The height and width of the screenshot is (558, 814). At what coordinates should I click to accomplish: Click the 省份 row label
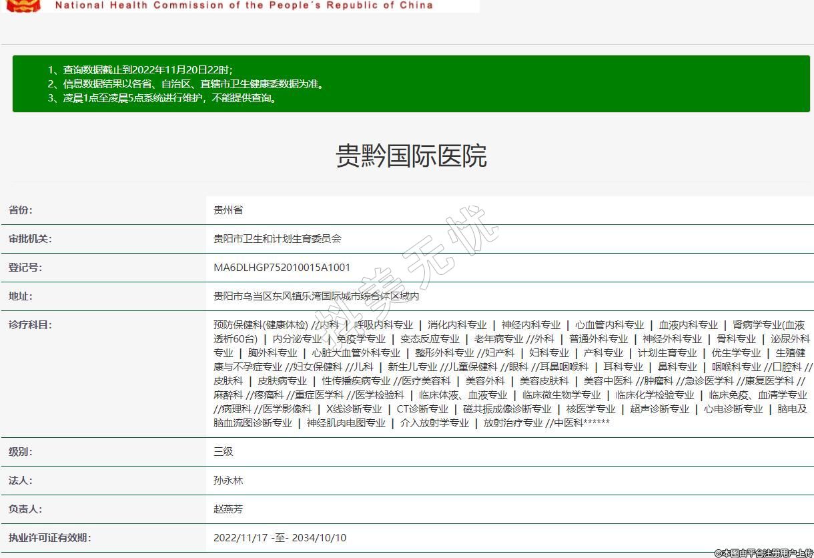[20, 210]
